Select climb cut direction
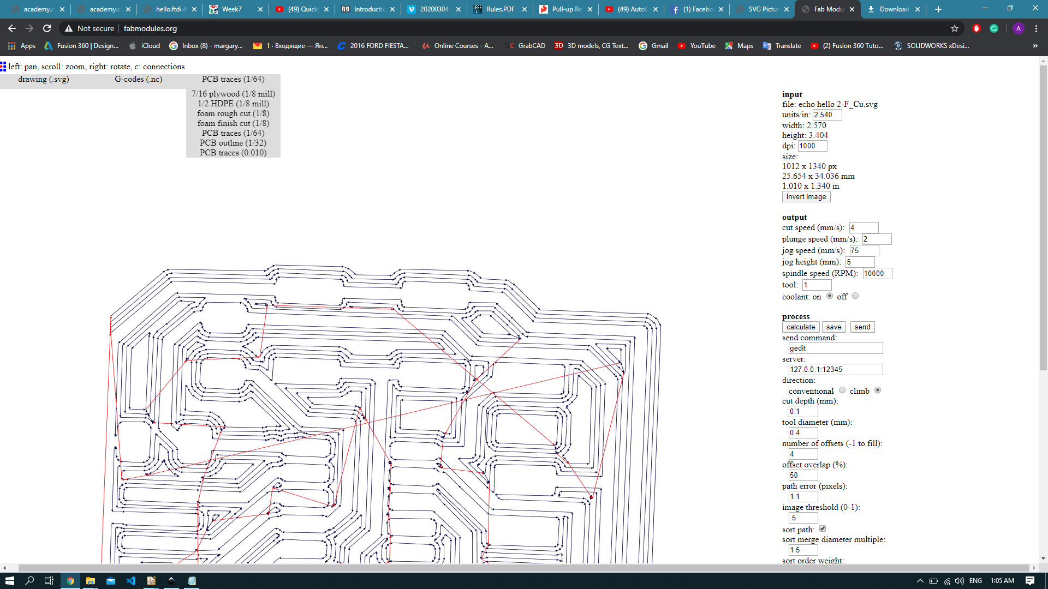This screenshot has width=1048, height=589. (x=878, y=390)
